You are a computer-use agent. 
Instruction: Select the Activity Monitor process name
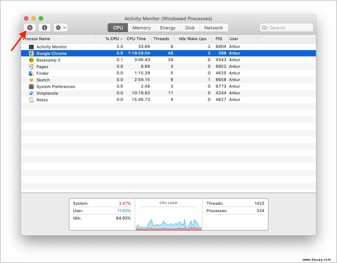click(52, 47)
